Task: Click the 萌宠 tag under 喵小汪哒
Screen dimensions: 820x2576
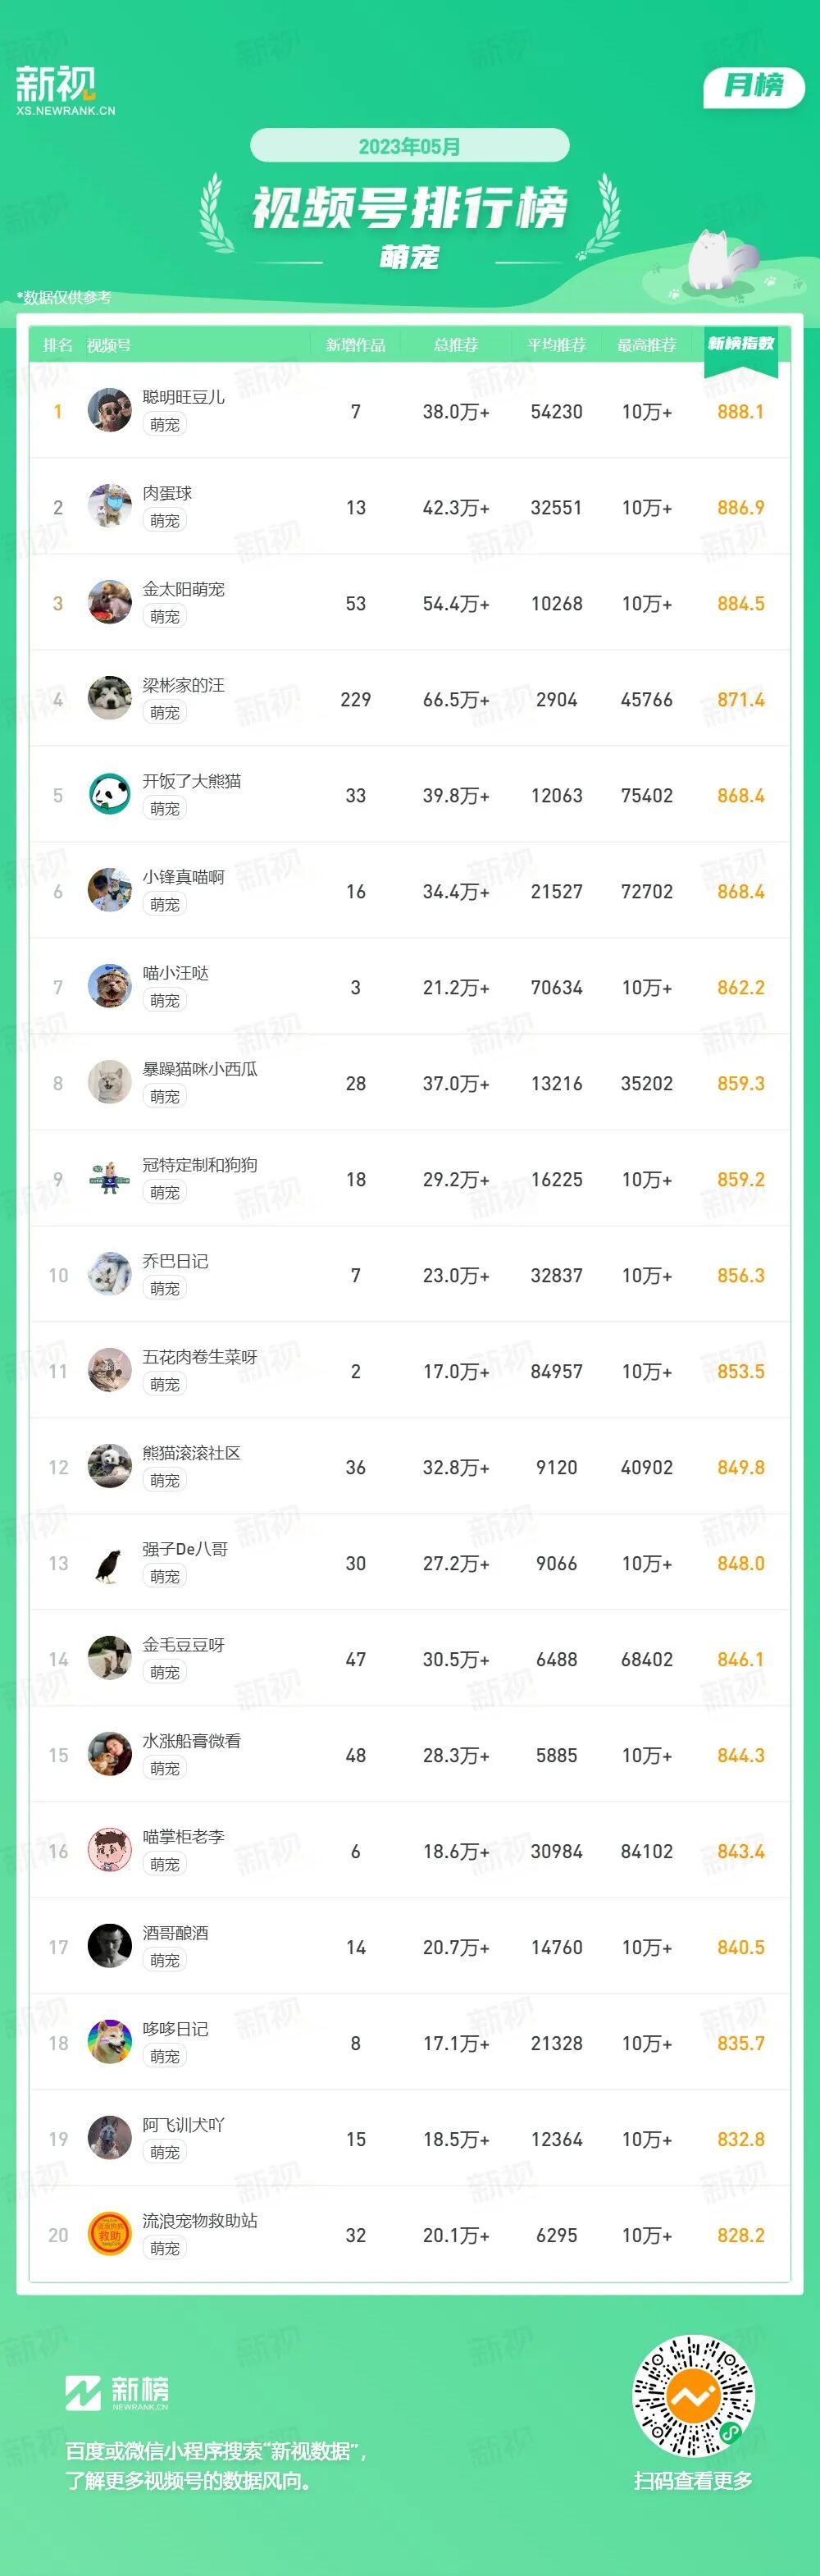Action: (165, 1001)
